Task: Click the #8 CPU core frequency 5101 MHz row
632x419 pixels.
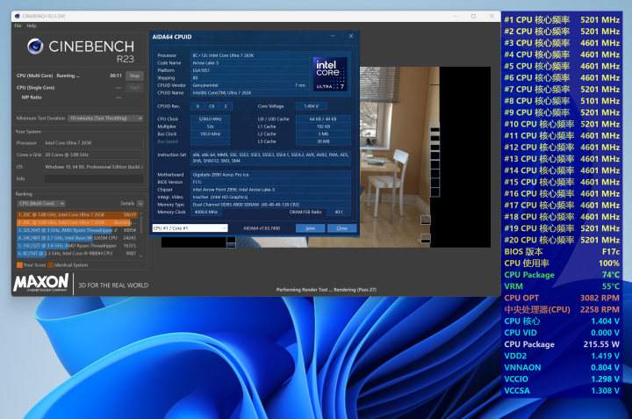Action: click(562, 101)
